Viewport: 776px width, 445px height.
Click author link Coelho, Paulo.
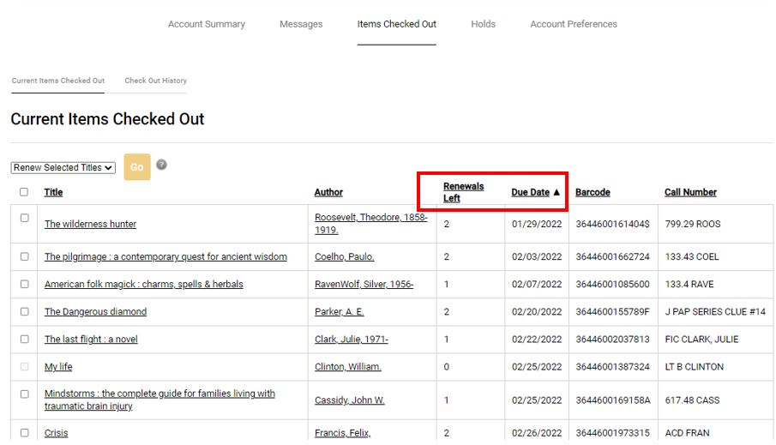click(x=344, y=257)
